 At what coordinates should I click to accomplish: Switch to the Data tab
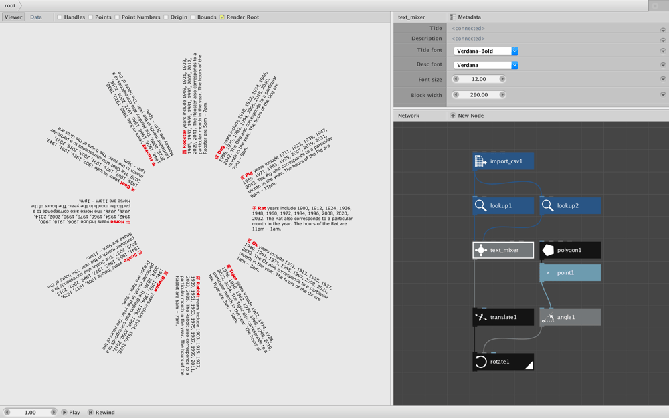point(36,17)
